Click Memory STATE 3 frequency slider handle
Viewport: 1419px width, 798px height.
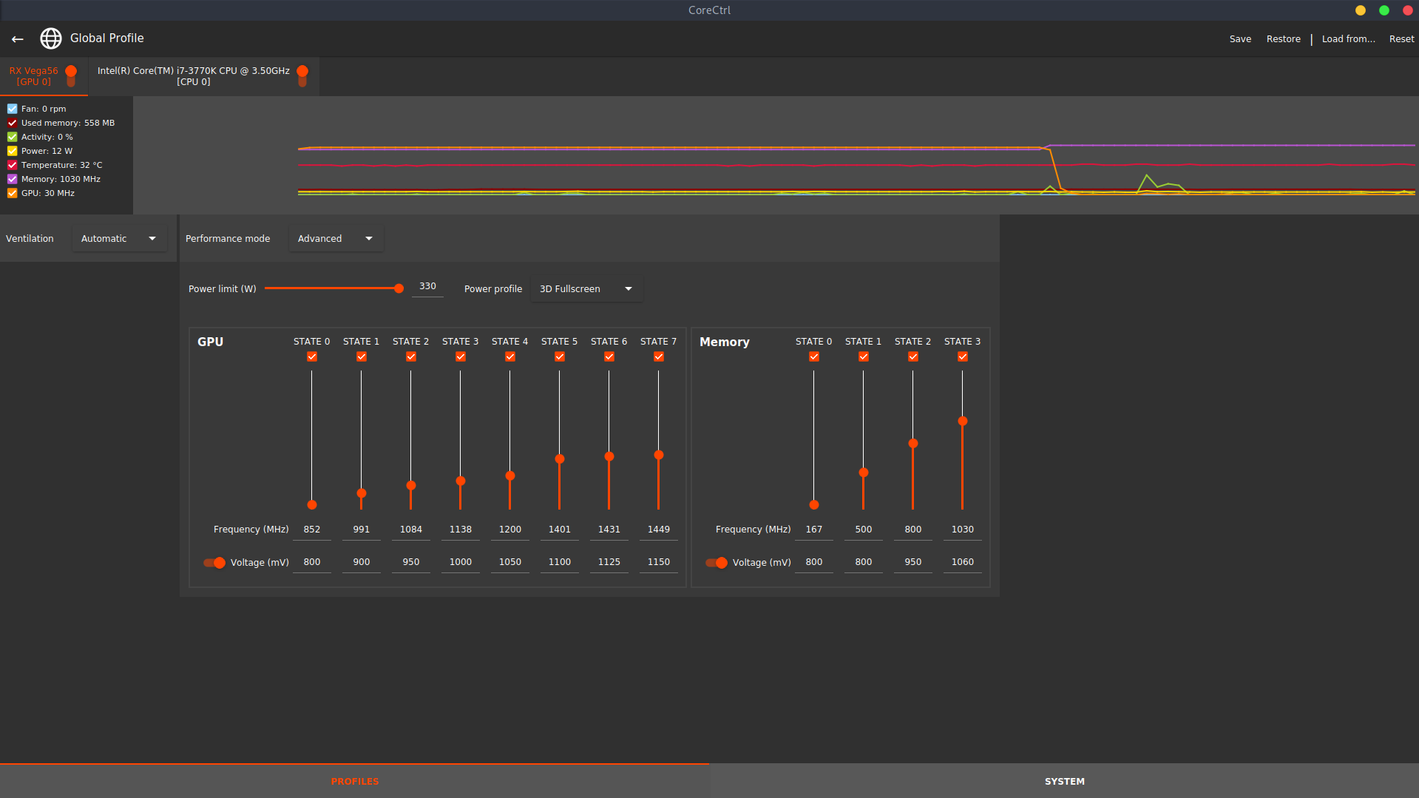[x=963, y=422]
